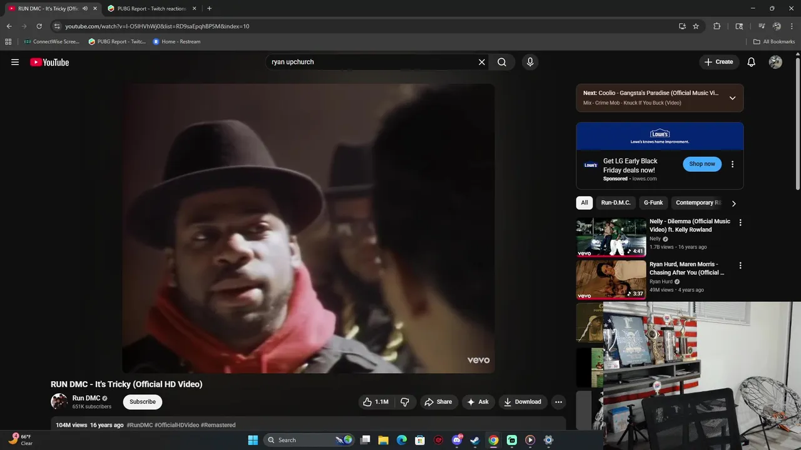Open the YouTube guide hamburger menu
The width and height of the screenshot is (801, 450).
point(15,62)
